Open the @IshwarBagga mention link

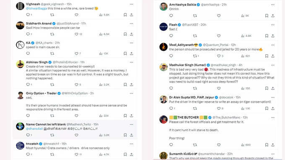click(x=36, y=8)
